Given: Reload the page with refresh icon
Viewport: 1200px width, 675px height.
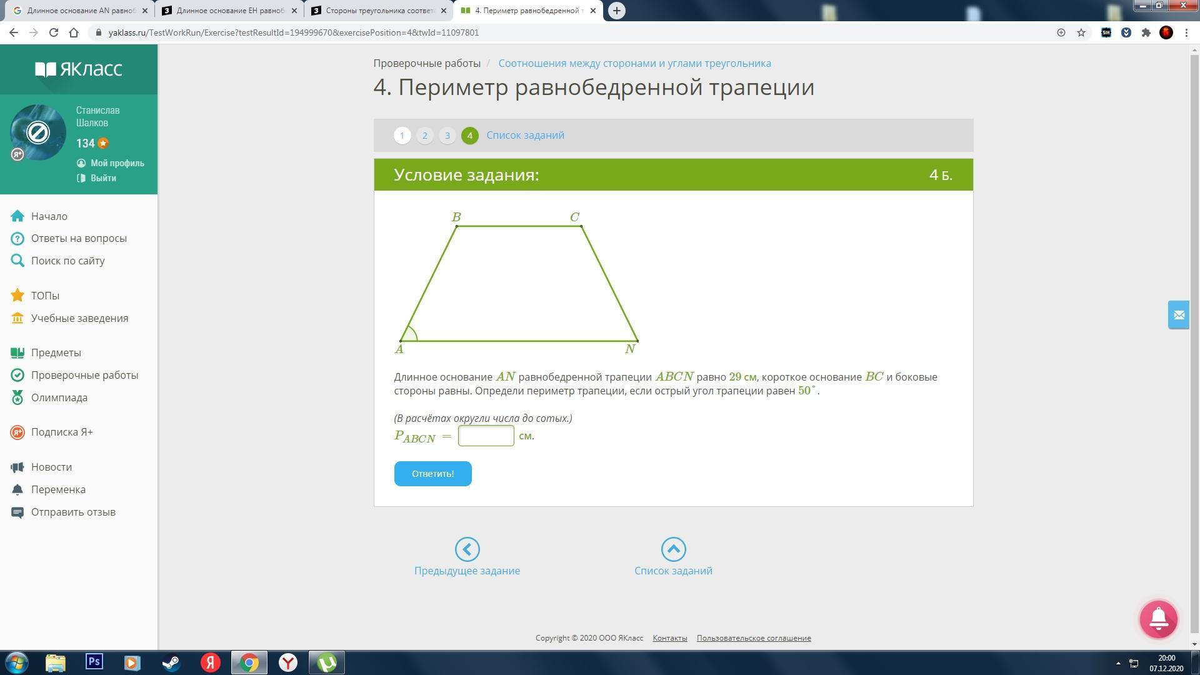Looking at the screenshot, I should pos(54,32).
